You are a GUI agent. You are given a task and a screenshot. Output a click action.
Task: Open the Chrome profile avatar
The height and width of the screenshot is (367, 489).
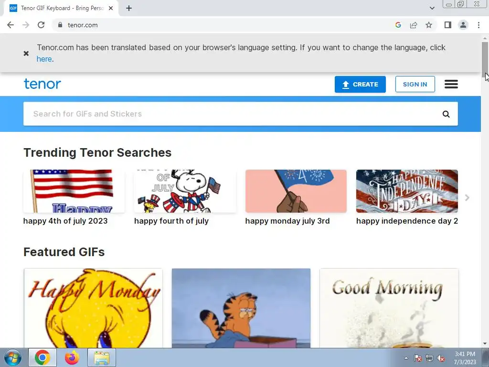[x=463, y=25]
